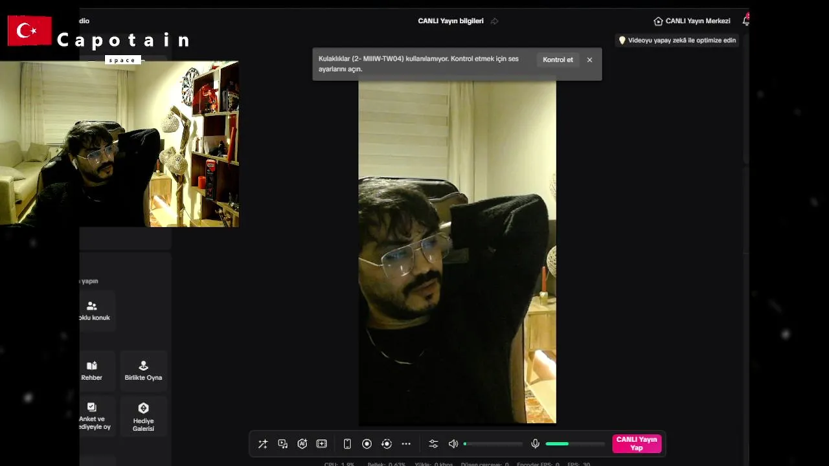
Task: Open the Hediye Galerisi tile
Action: pos(143,416)
